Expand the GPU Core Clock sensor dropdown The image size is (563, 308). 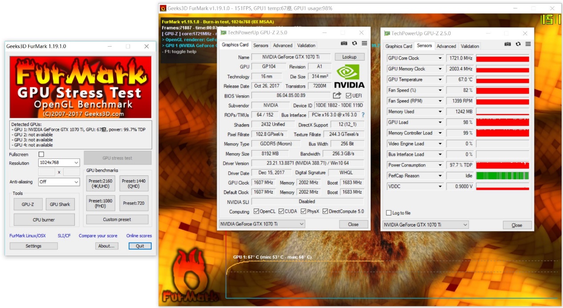point(440,58)
